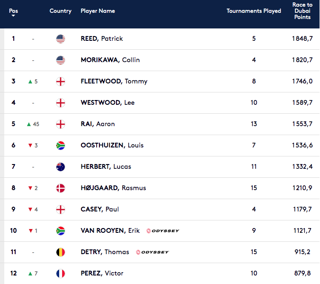Click the France flag beside Victor Perez
The image size is (320, 284).
(x=61, y=274)
